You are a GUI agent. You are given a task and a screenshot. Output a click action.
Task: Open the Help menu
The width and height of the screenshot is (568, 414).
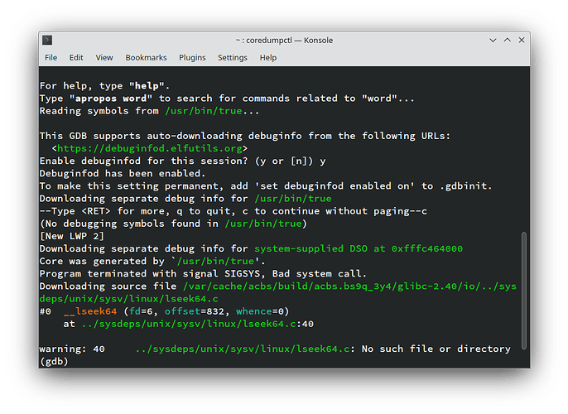tap(268, 58)
